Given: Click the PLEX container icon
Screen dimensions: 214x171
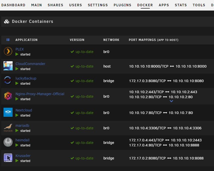Looking at the screenshot, I should 8,51.
